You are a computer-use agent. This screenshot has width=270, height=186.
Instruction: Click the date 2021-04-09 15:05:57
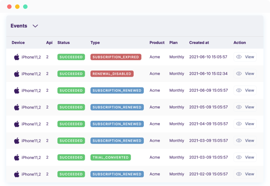point(209,124)
